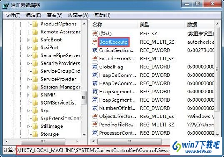Expand the Srp tree node
The width and height of the screenshot is (224, 157).
click(x=28, y=111)
